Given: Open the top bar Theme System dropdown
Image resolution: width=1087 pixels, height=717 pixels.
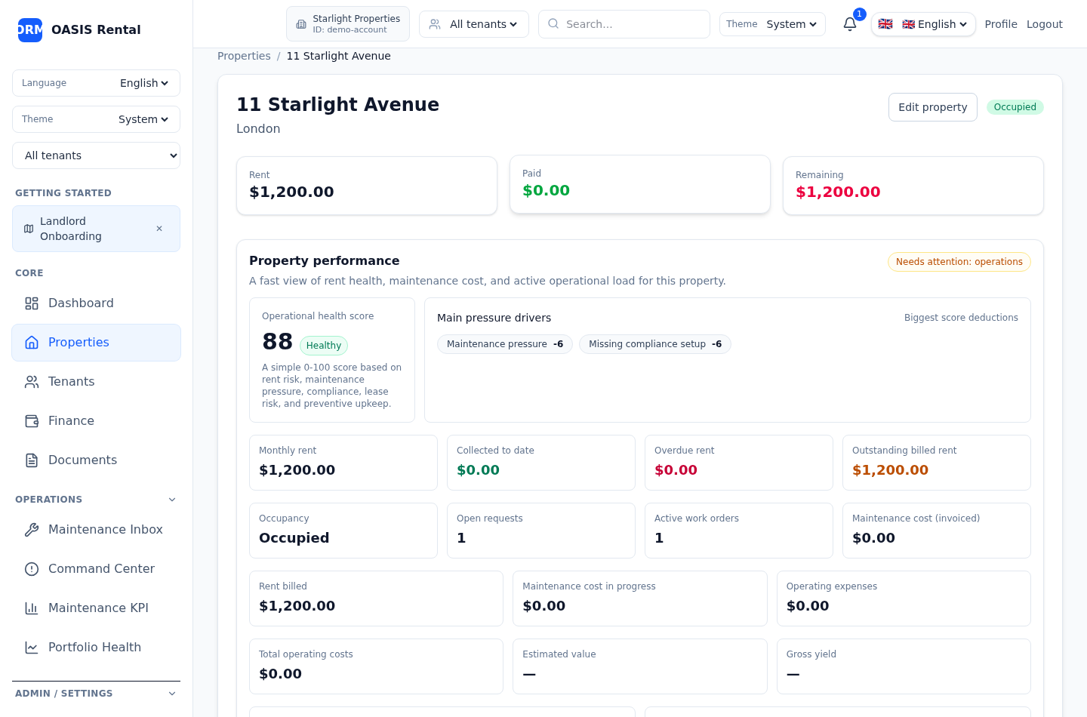Looking at the screenshot, I should tap(791, 24).
